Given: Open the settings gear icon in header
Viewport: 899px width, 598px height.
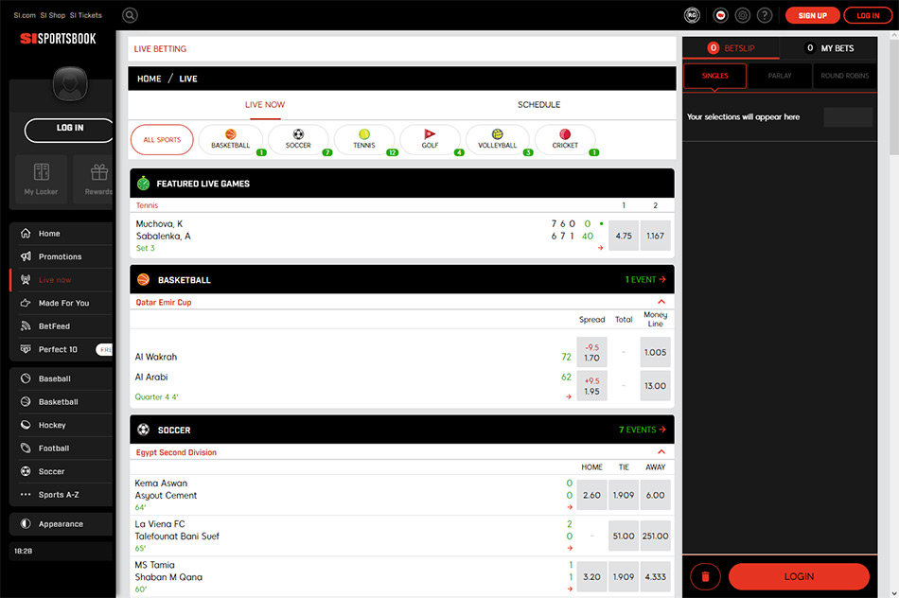Looking at the screenshot, I should [743, 15].
